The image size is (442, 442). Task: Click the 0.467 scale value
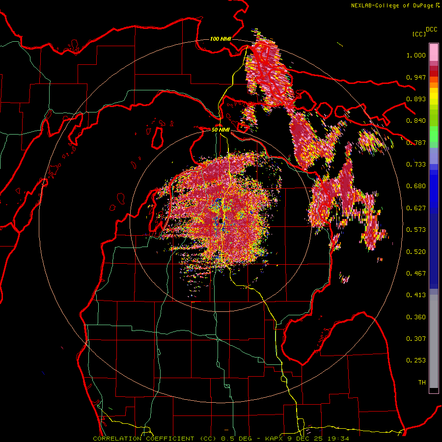point(416,274)
